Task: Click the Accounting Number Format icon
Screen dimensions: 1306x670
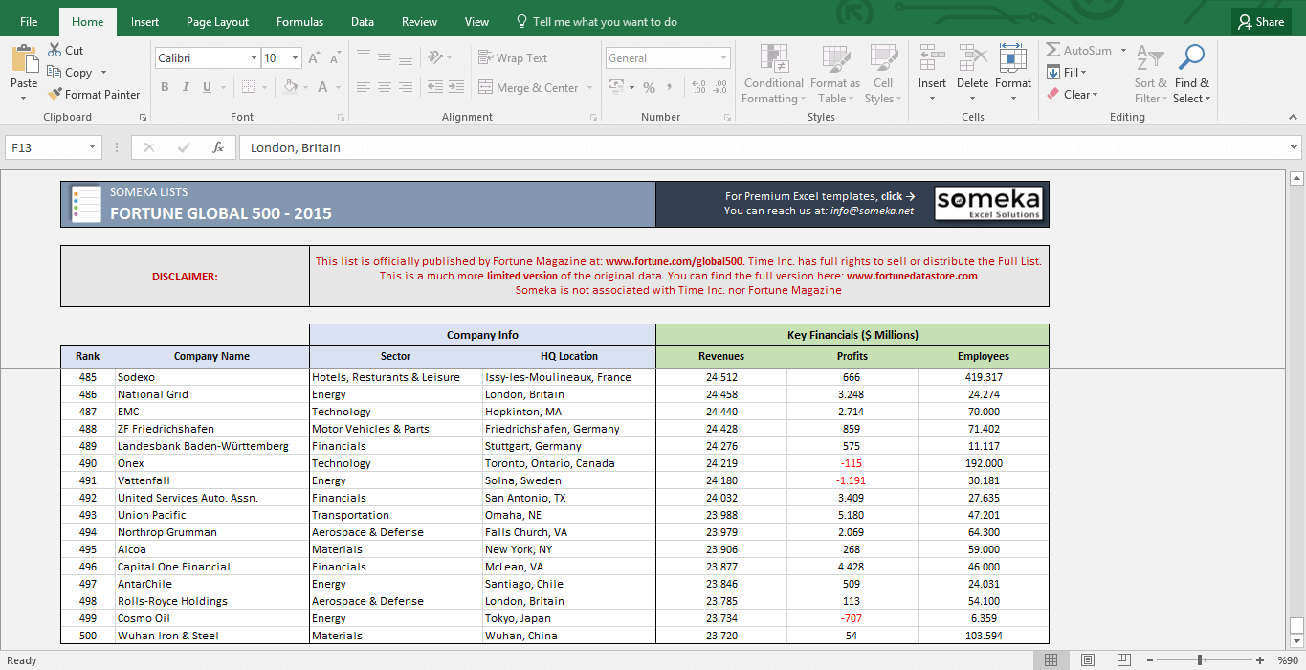Action: (x=615, y=87)
